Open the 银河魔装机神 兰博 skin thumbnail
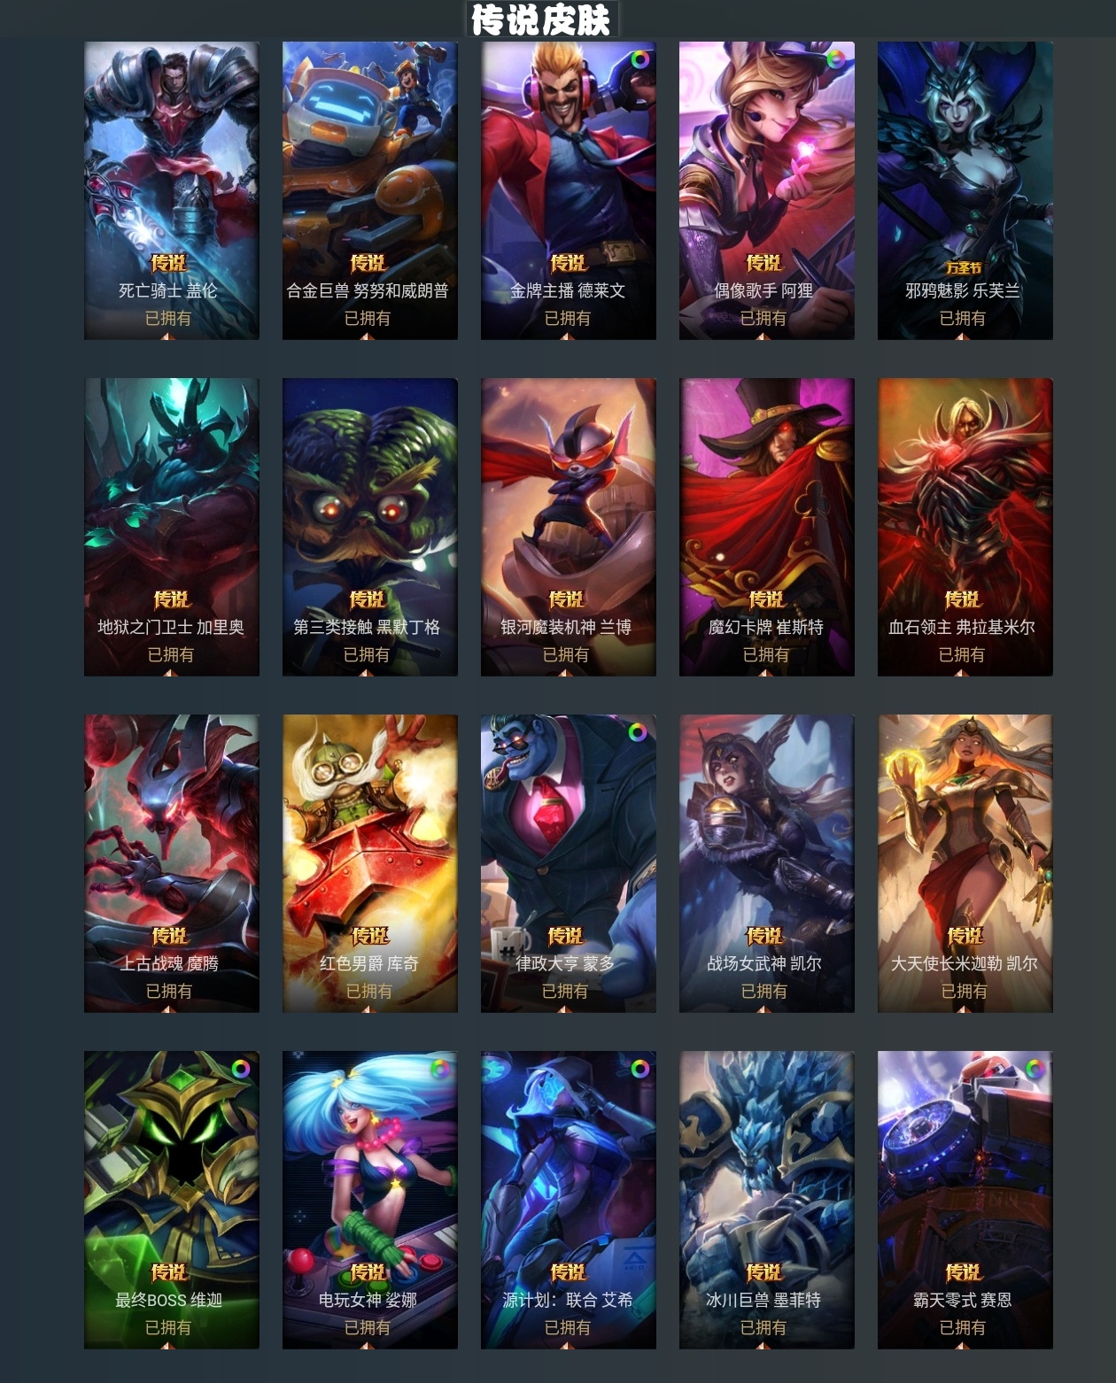 569,527
